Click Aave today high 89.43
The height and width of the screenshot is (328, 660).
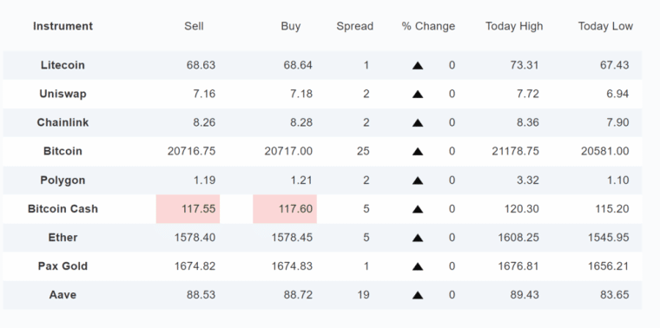click(x=525, y=295)
